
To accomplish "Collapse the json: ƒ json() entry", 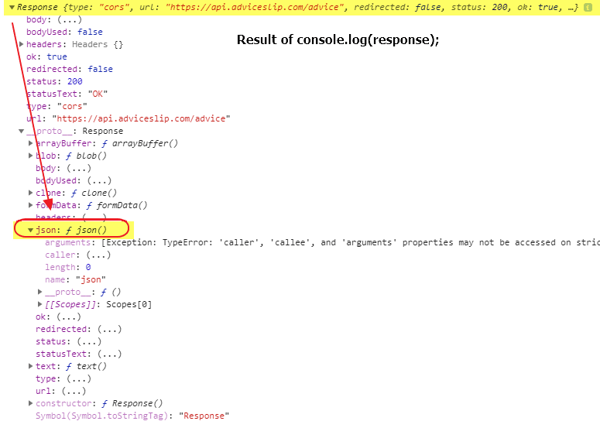I will click(31, 230).
